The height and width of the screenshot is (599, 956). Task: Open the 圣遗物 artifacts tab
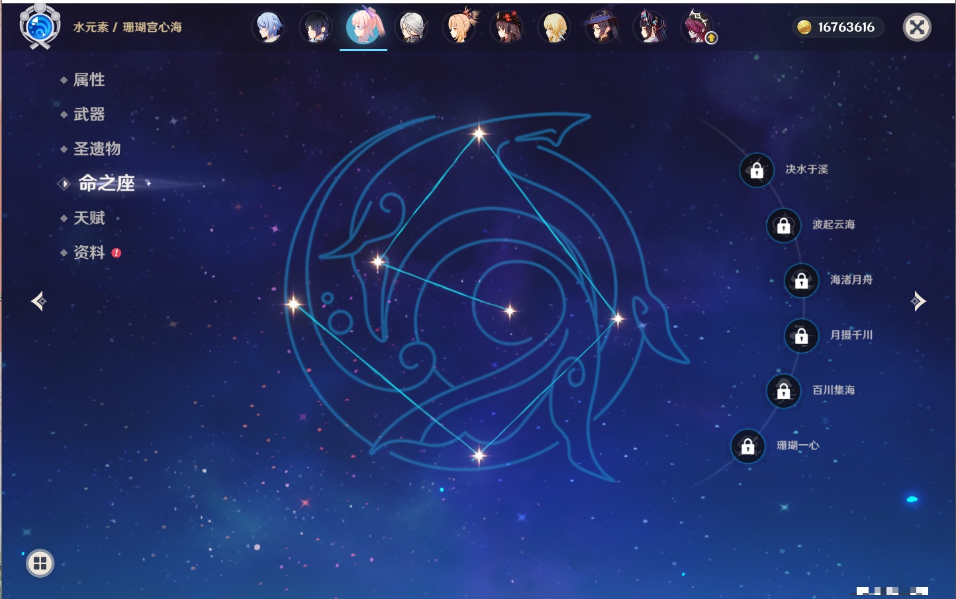coord(97,149)
